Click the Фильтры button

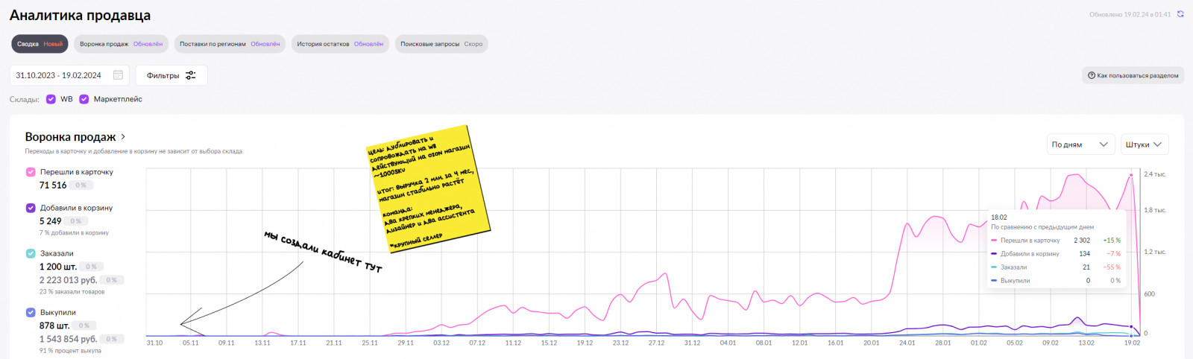[171, 75]
